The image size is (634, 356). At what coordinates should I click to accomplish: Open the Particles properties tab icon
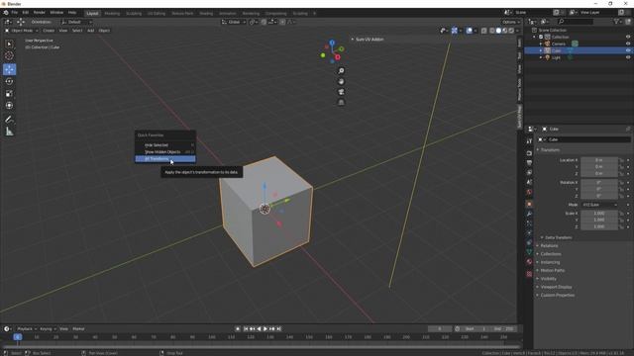tap(529, 223)
